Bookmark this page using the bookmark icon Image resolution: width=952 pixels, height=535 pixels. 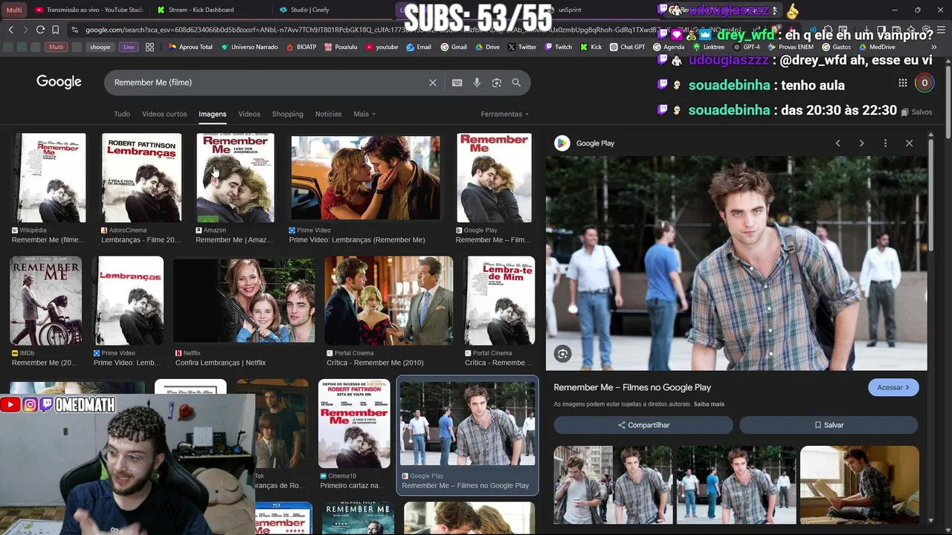tap(55, 30)
